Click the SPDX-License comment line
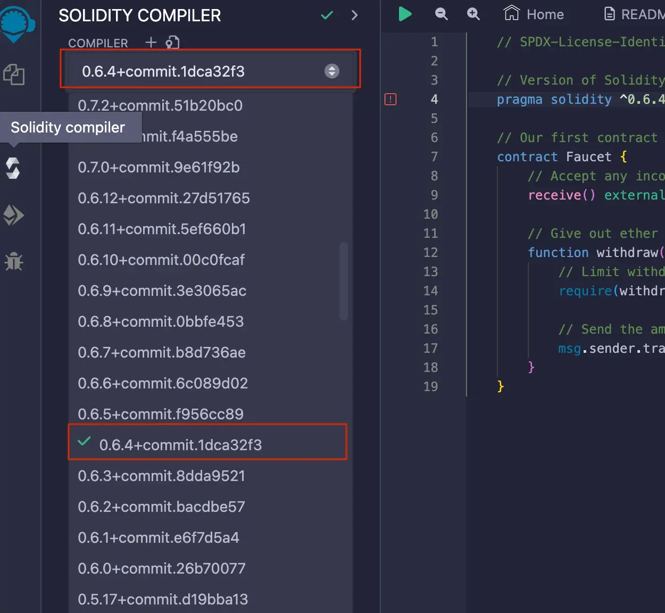This screenshot has width=665, height=613. pos(581,42)
